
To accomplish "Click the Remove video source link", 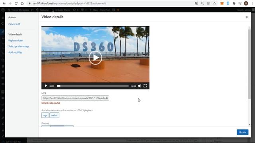I will tap(51, 103).
